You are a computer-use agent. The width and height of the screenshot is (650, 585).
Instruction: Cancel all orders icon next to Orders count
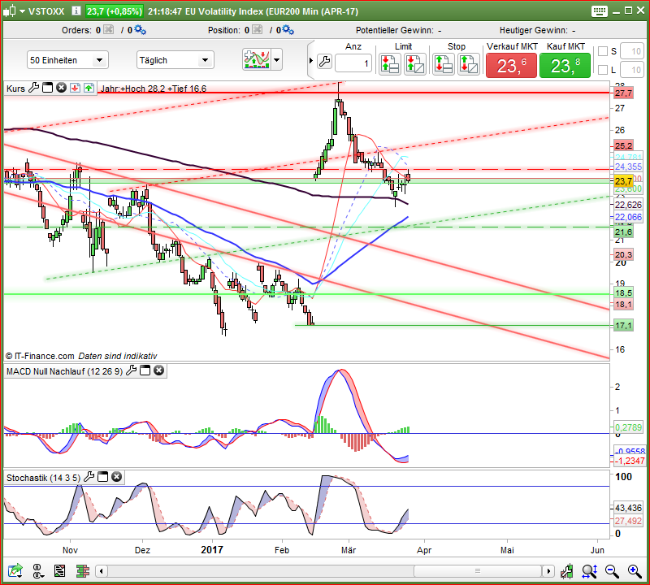click(x=108, y=30)
